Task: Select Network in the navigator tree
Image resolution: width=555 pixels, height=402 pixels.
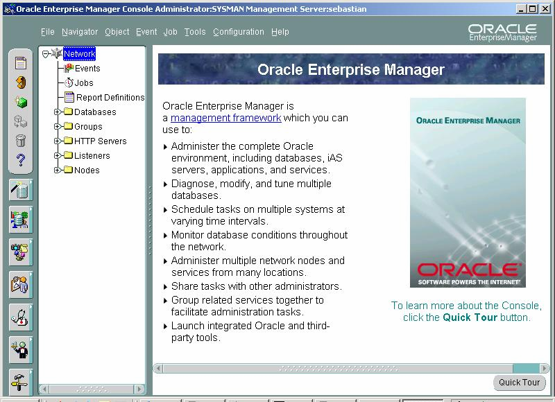Action: [79, 54]
